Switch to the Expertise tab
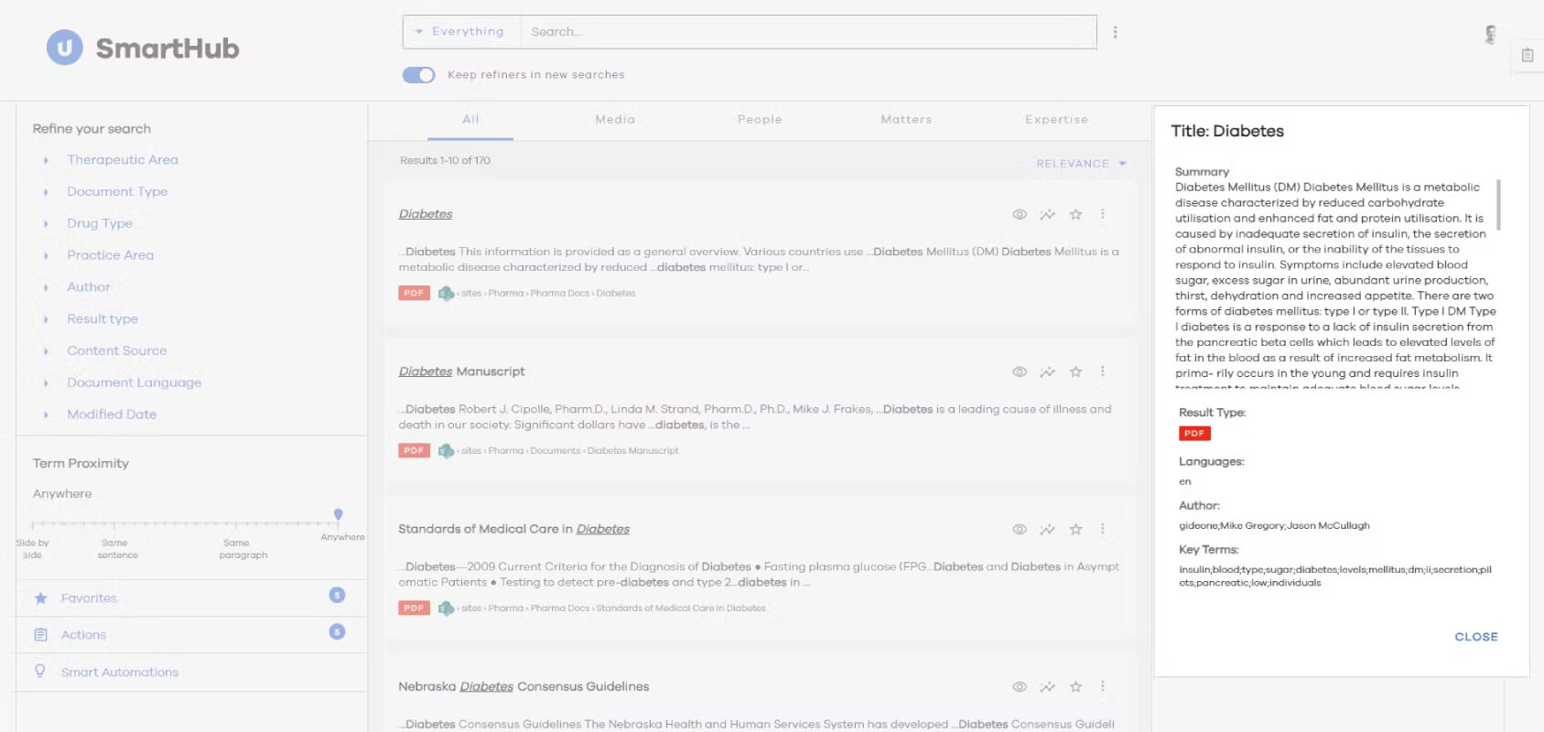The image size is (1544, 732). point(1056,120)
